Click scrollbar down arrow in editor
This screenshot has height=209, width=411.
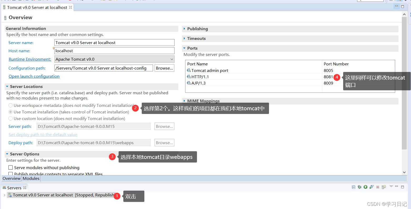404,172
